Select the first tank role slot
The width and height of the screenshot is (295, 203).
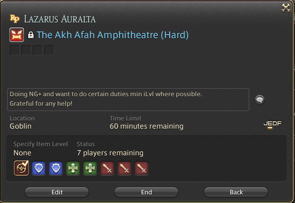coord(39,168)
